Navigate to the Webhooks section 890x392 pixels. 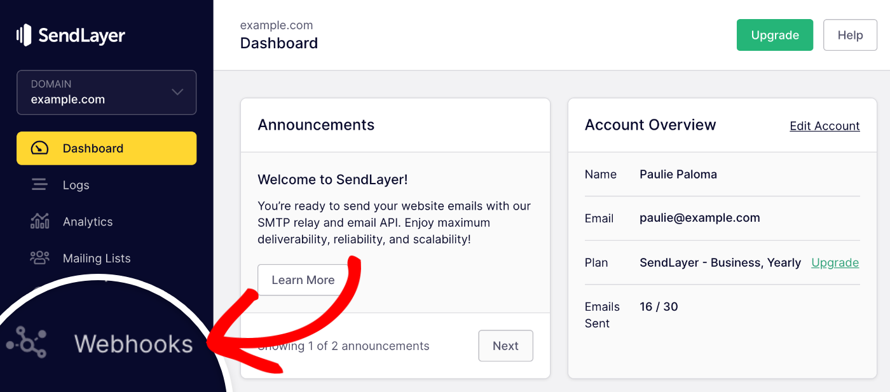[133, 343]
